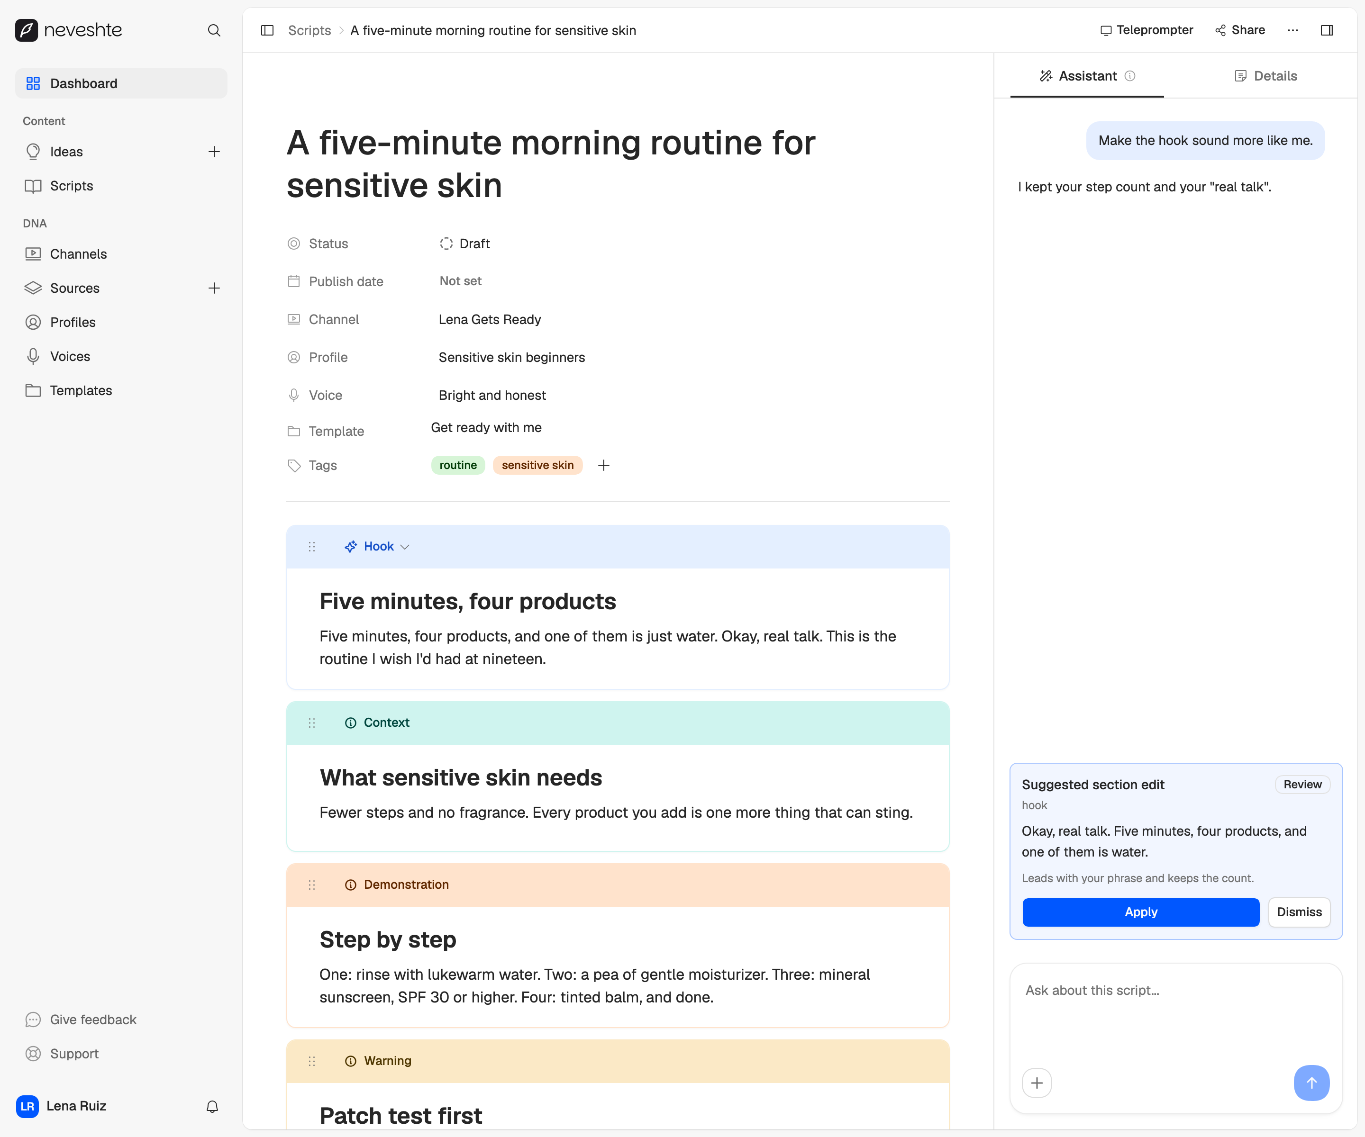1365x1137 pixels.
Task: Click the Warning section info icon
Action: [350, 1060]
